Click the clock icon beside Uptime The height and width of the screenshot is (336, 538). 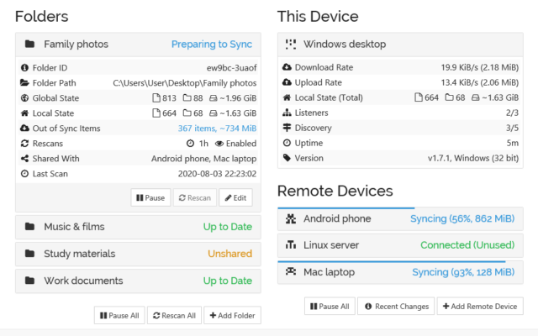click(x=287, y=143)
